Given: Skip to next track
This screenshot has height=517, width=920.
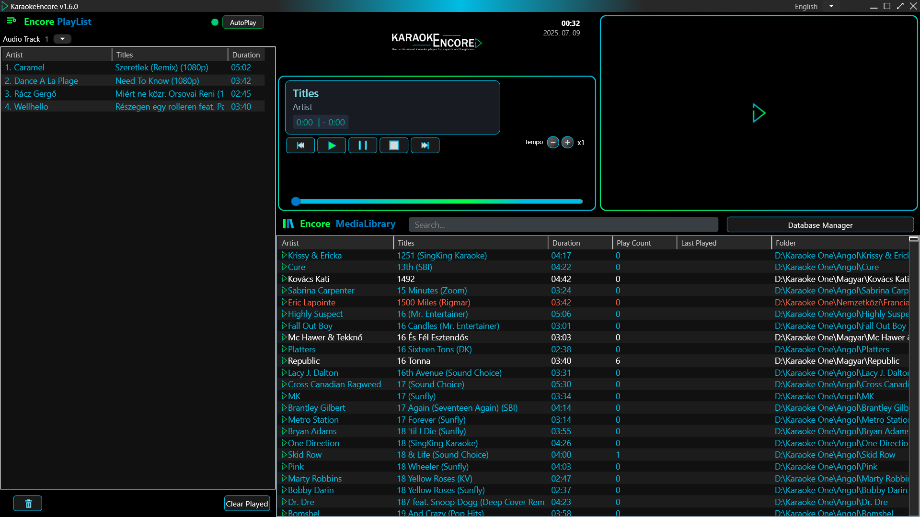Looking at the screenshot, I should pos(425,146).
